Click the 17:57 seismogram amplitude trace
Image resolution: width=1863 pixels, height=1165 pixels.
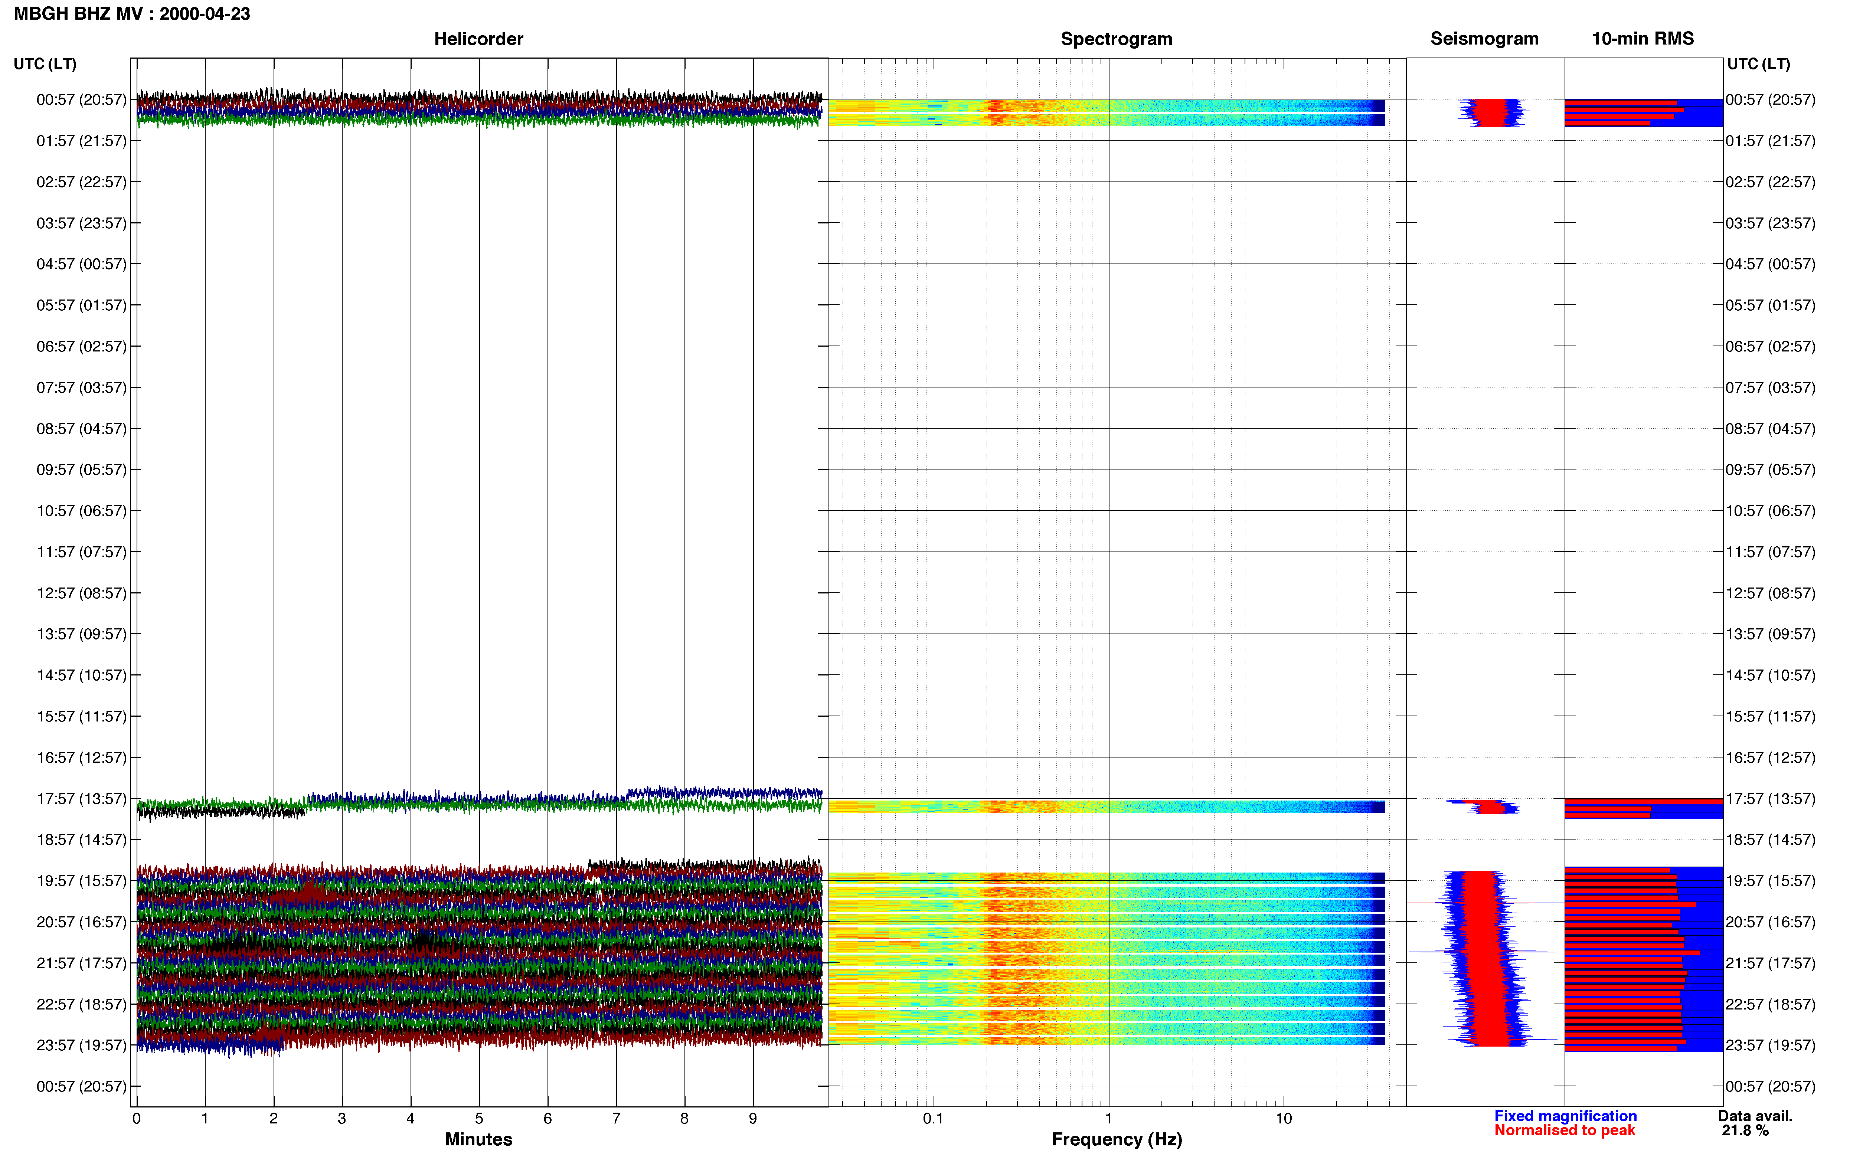pyautogui.click(x=1482, y=807)
